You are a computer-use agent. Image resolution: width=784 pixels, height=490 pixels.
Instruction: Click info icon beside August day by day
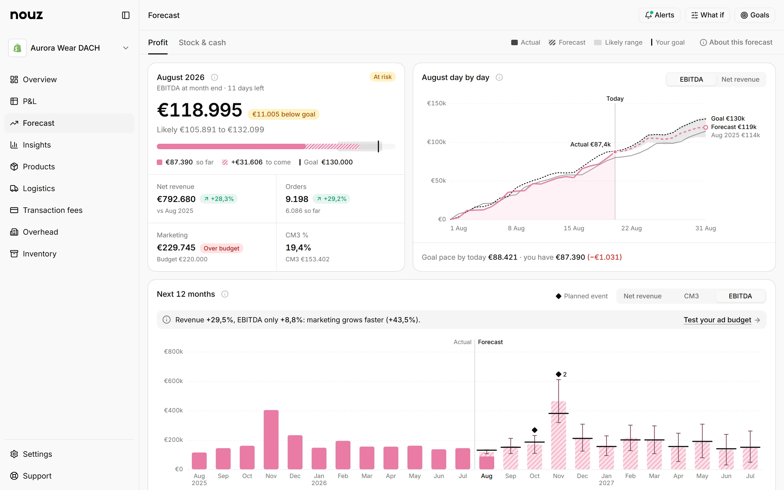tap(499, 78)
